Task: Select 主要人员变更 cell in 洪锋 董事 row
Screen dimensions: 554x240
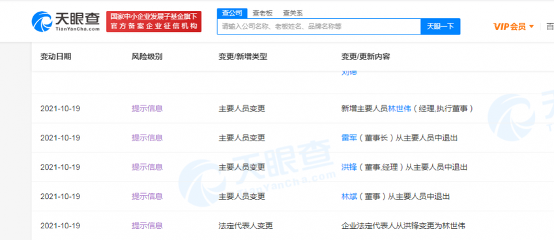Action: click(242, 167)
